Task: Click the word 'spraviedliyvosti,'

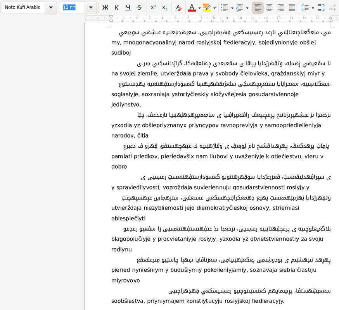Action: (138, 188)
